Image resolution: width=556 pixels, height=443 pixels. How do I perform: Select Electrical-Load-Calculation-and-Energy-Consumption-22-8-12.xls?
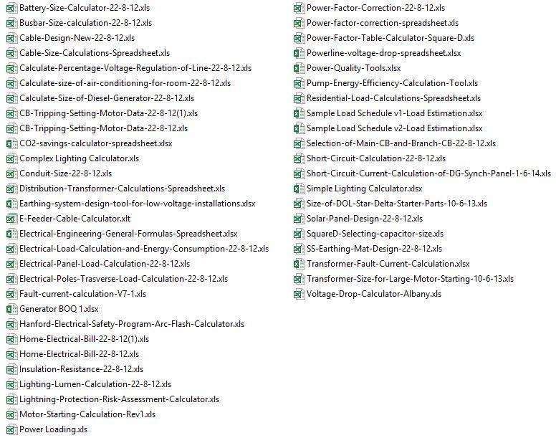coord(144,249)
